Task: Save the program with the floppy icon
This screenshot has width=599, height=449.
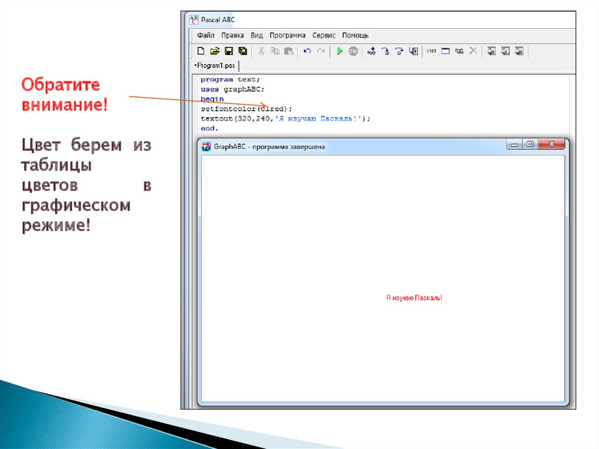Action: (x=229, y=51)
